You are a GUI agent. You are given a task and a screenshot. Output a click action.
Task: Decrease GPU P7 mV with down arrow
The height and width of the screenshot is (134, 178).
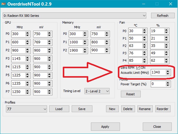click(x=49, y=93)
